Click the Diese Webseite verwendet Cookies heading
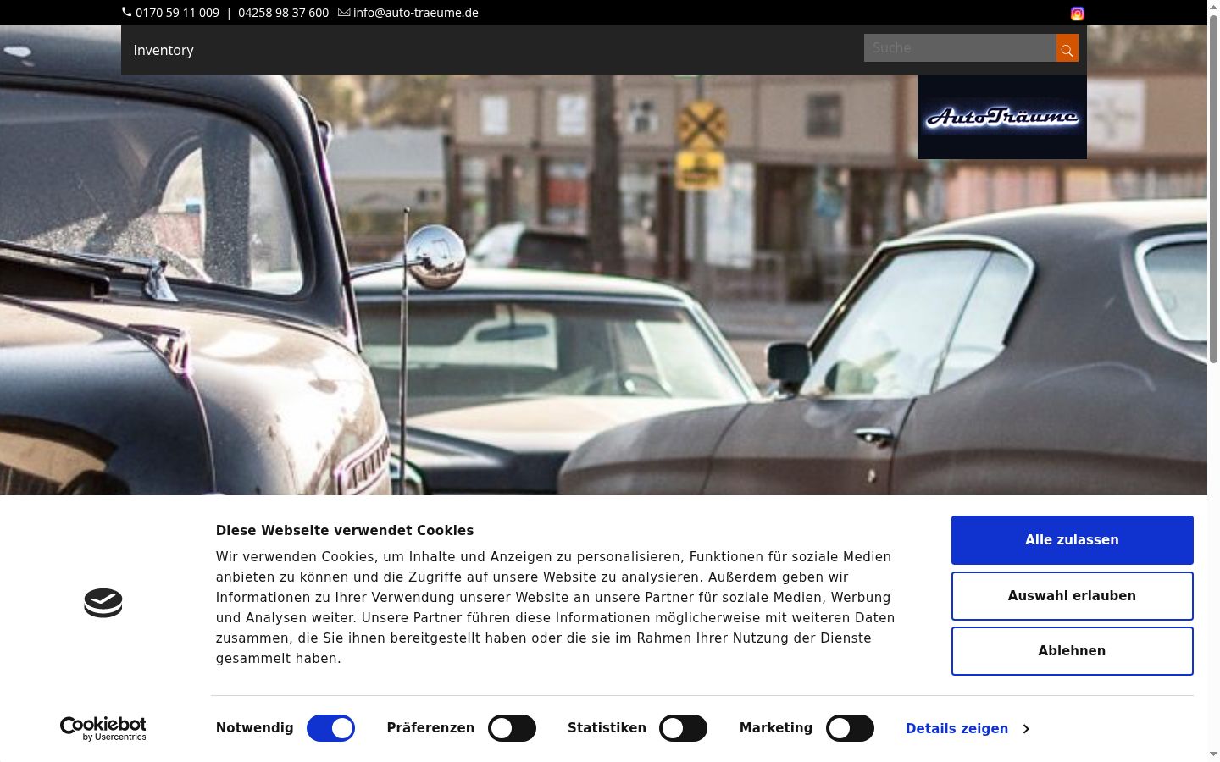Screen dimensions: 1220x762 (345, 530)
